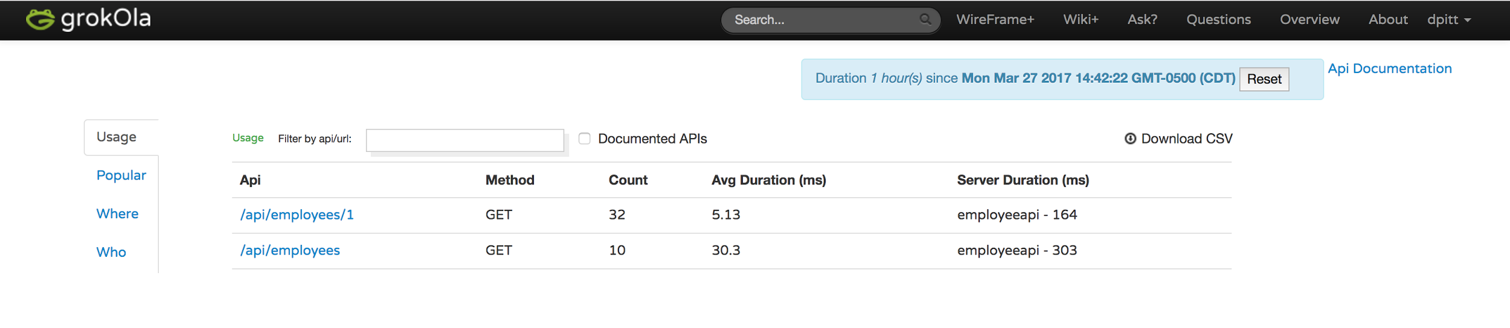Image resolution: width=1510 pixels, height=328 pixels.
Task: Open the About page
Action: click(1387, 19)
